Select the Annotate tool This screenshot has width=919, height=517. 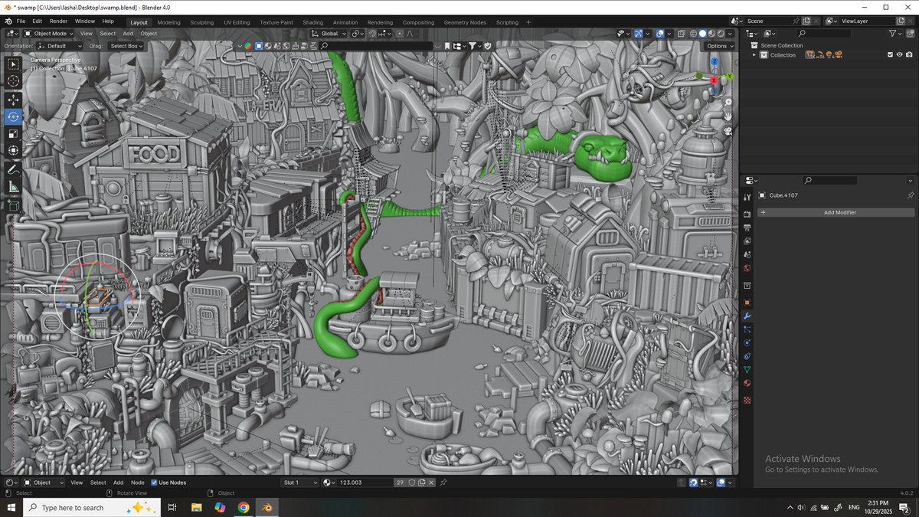tap(14, 169)
